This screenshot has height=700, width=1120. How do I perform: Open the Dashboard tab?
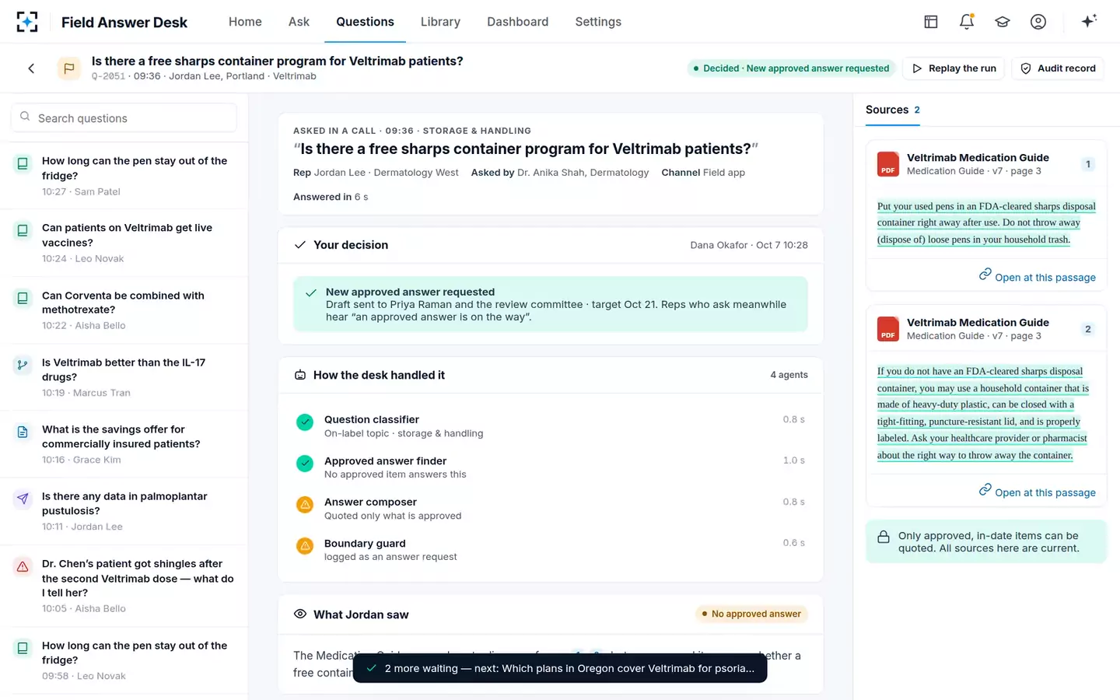(x=518, y=22)
